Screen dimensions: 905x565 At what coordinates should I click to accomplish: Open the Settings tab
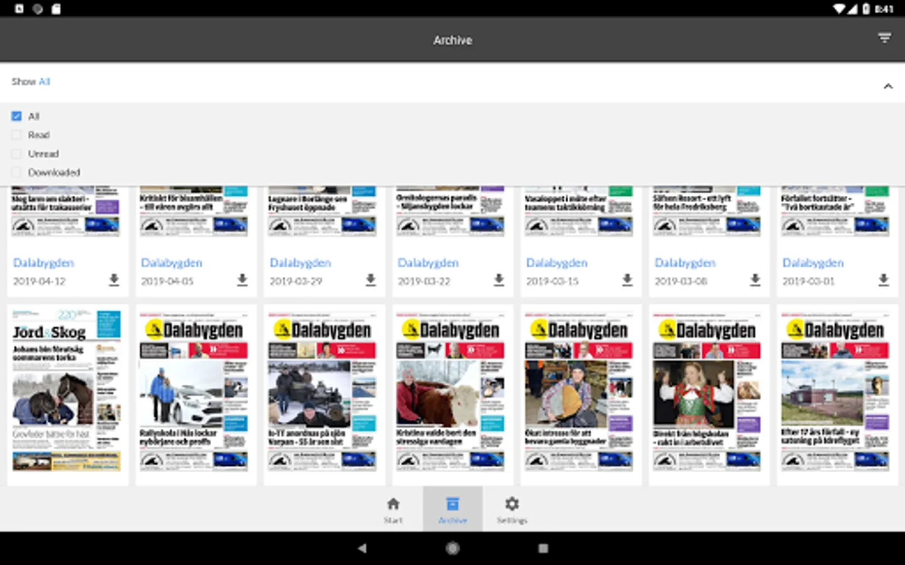click(x=512, y=509)
